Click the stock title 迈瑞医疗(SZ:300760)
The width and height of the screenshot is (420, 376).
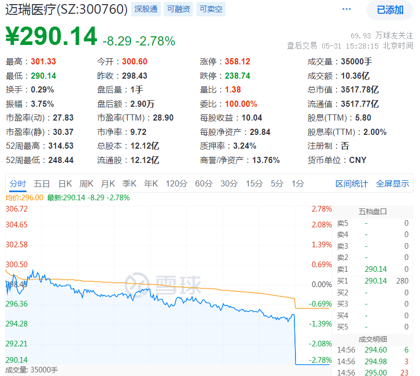(66, 9)
